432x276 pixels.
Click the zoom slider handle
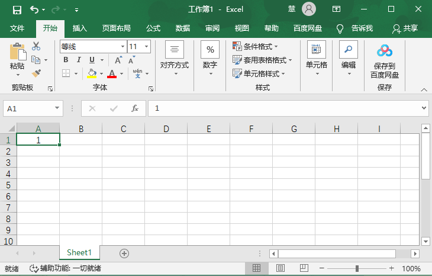coord(357,268)
